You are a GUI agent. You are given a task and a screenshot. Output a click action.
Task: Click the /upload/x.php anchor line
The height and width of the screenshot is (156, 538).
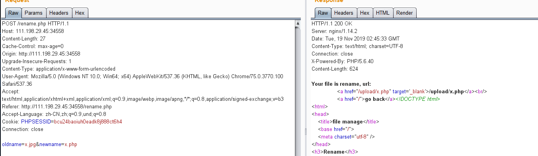tap(412, 92)
